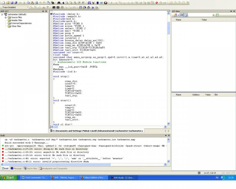236x189 pixels.
Task: Switch to the Message tab
Action: (x=16, y=168)
